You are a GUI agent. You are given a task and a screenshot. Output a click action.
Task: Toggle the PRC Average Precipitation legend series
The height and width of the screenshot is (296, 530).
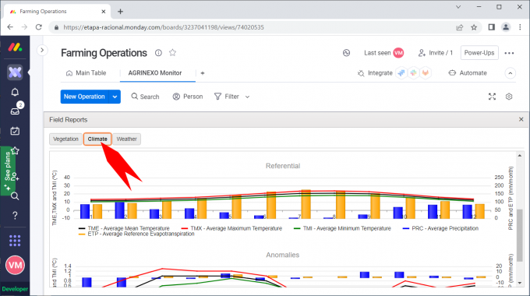[440, 228]
